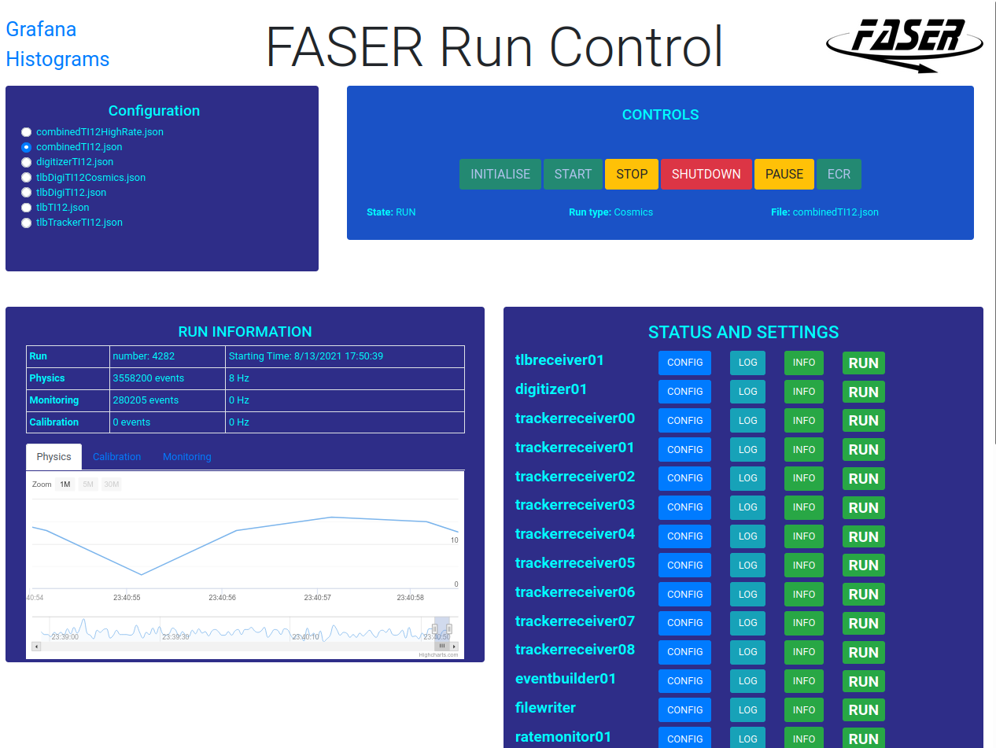Open CONFIG for filewriter
Image resolution: width=996 pixels, height=748 pixels.
[x=684, y=710]
